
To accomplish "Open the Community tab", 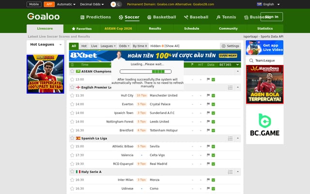I will 228,29.
